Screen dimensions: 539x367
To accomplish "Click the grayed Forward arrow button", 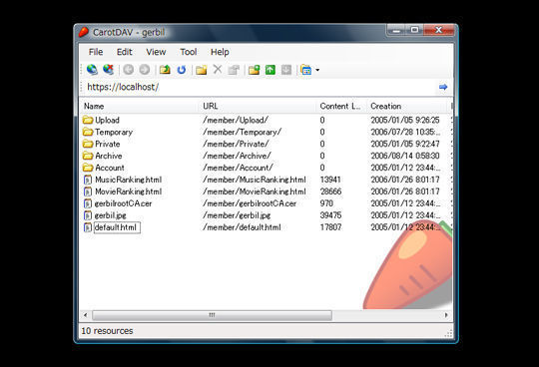I will pyautogui.click(x=145, y=70).
